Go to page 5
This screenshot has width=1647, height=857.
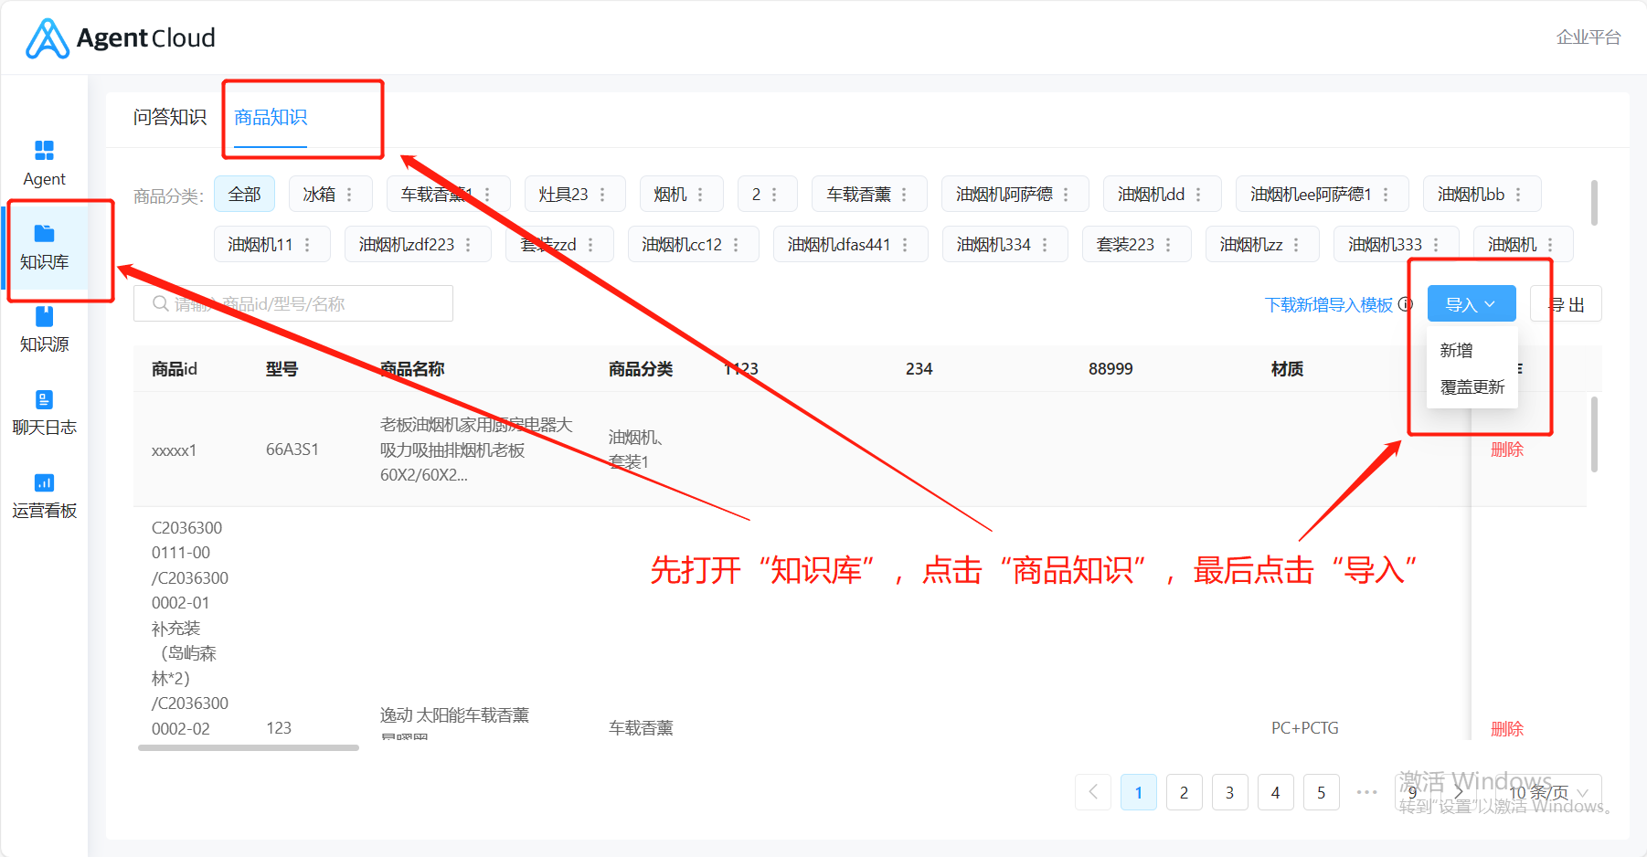tap(1322, 792)
